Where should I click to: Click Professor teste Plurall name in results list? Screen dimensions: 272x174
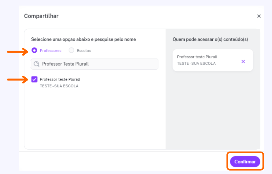point(60,79)
